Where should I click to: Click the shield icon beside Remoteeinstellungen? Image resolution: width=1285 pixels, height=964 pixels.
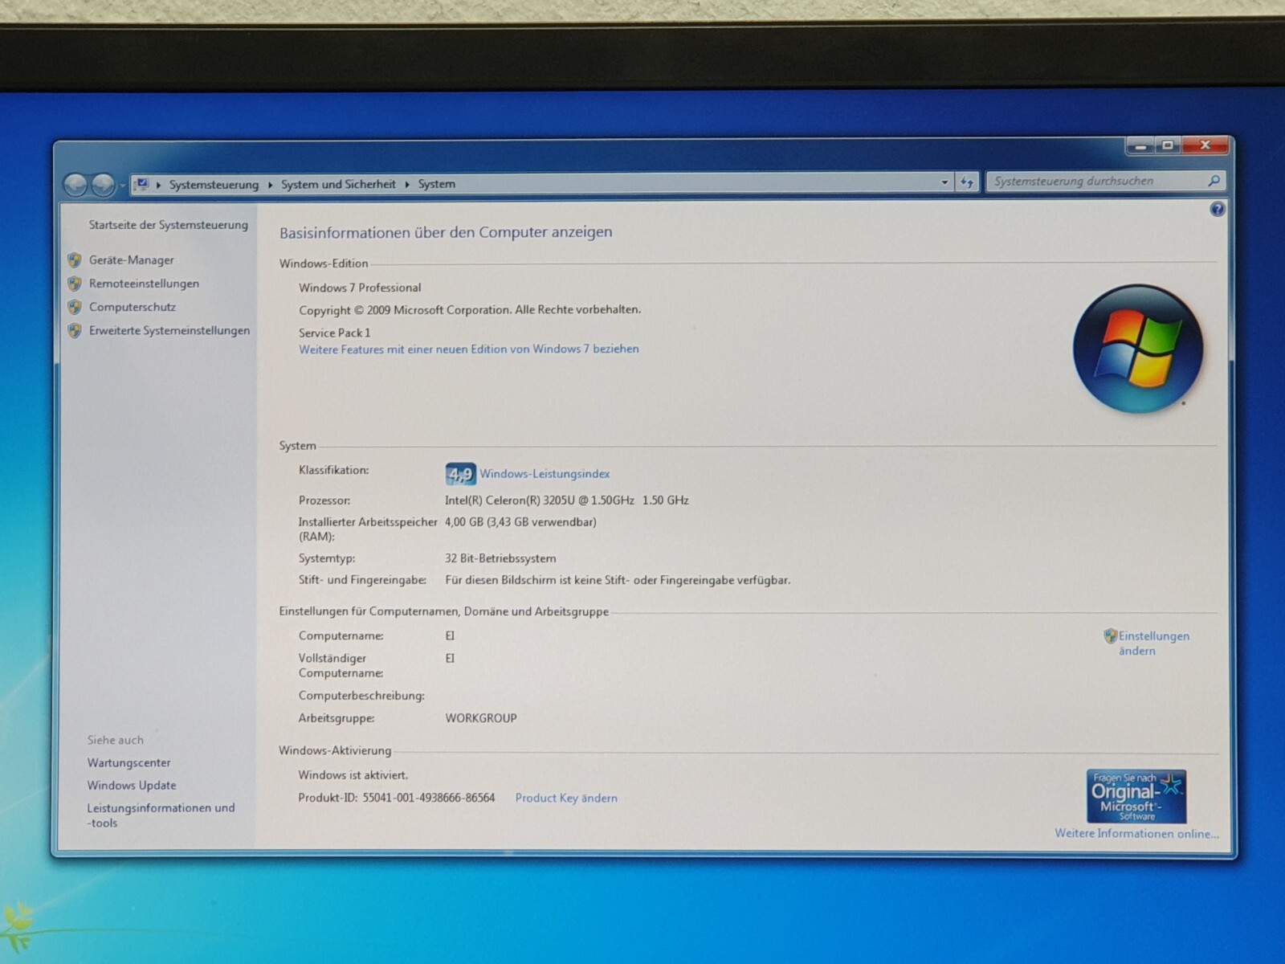[75, 284]
